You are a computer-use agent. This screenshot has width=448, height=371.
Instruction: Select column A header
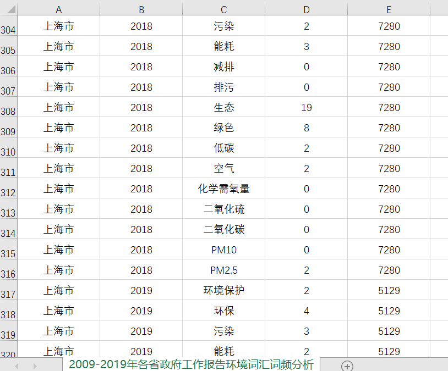pos(58,9)
